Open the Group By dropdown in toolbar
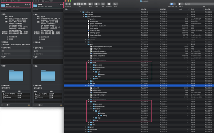Screen dimensions: 214x133 pyautogui.click(x=90, y=4)
